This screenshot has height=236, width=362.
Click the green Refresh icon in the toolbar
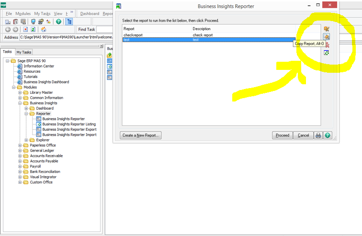tap(33, 30)
